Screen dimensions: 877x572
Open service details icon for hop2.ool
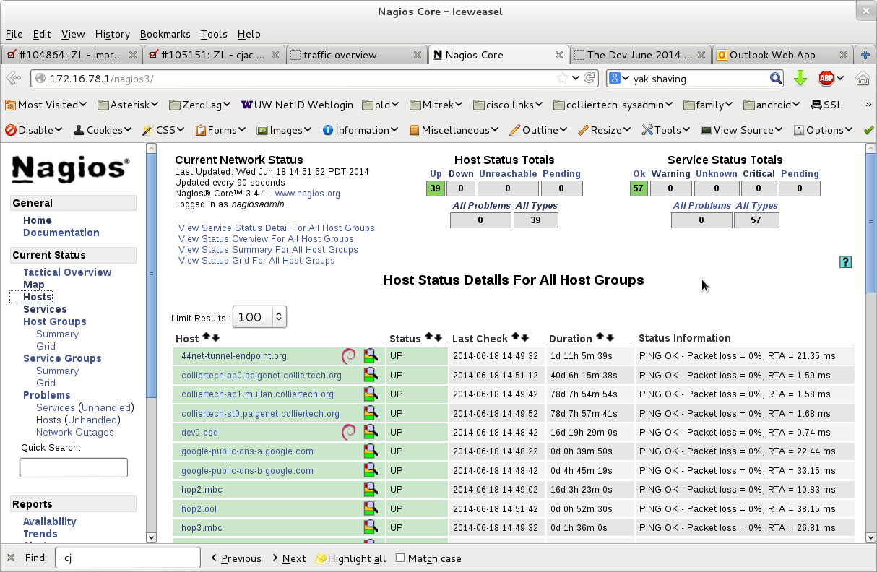[x=371, y=508]
